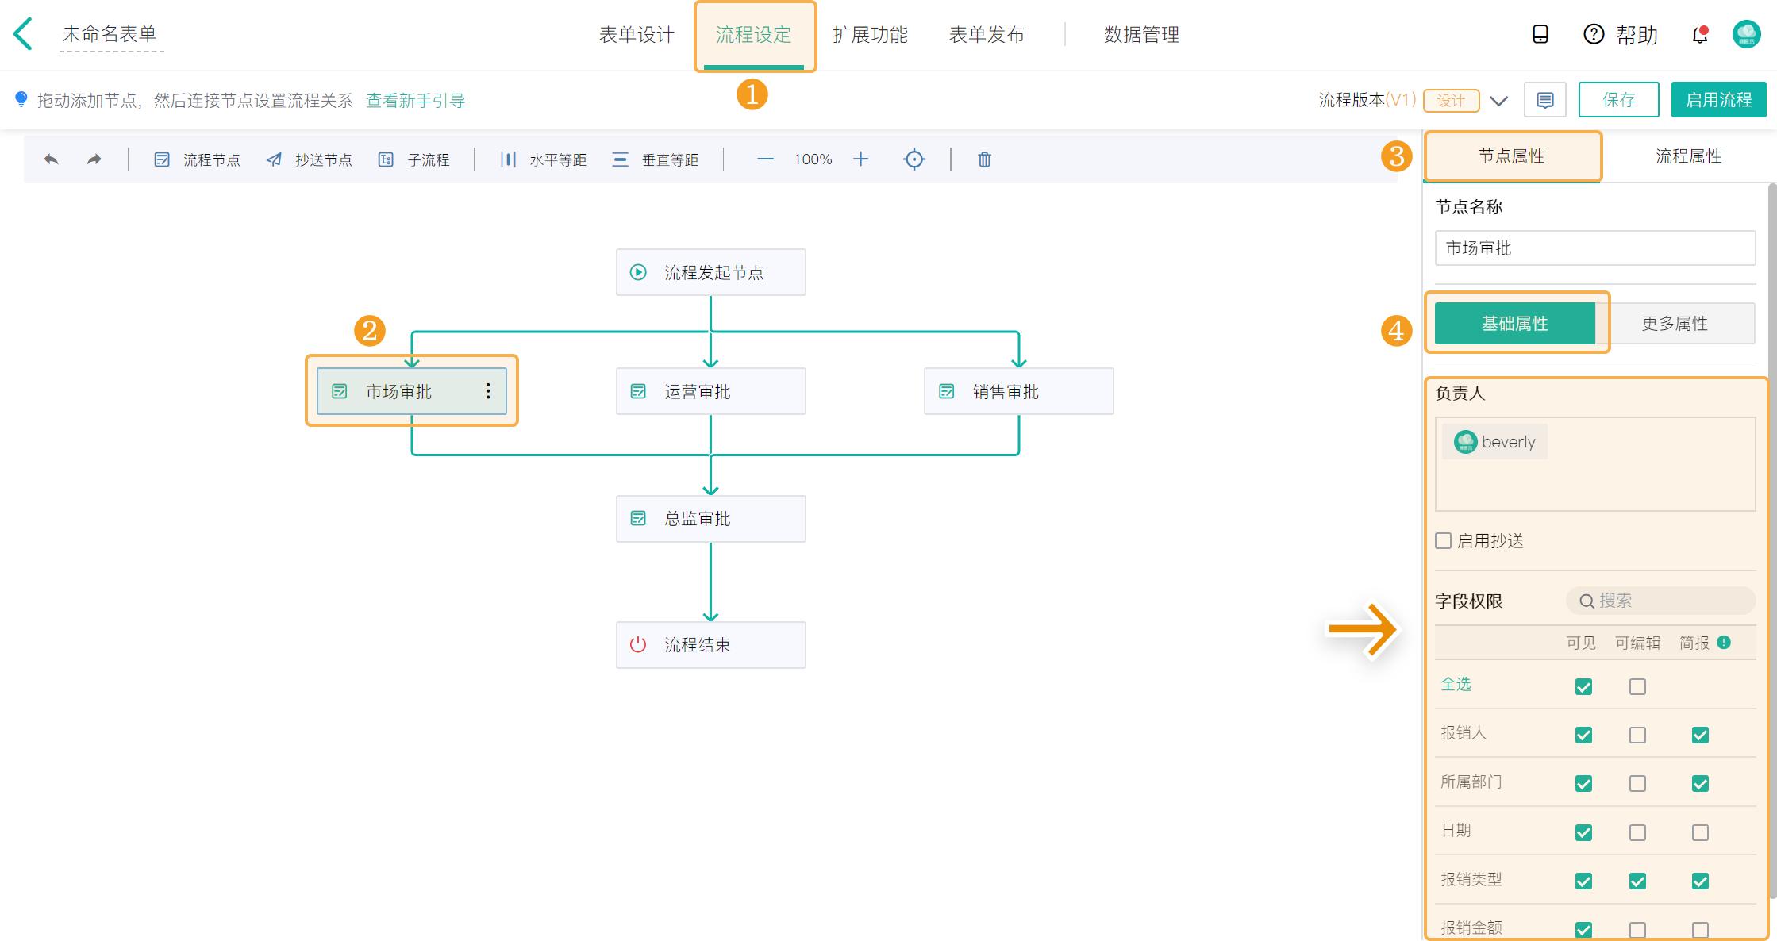The height and width of the screenshot is (941, 1777).
Task: Zoom in with the plus control
Action: (x=861, y=159)
